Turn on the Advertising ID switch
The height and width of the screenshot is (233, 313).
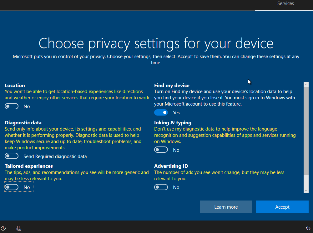(x=161, y=187)
